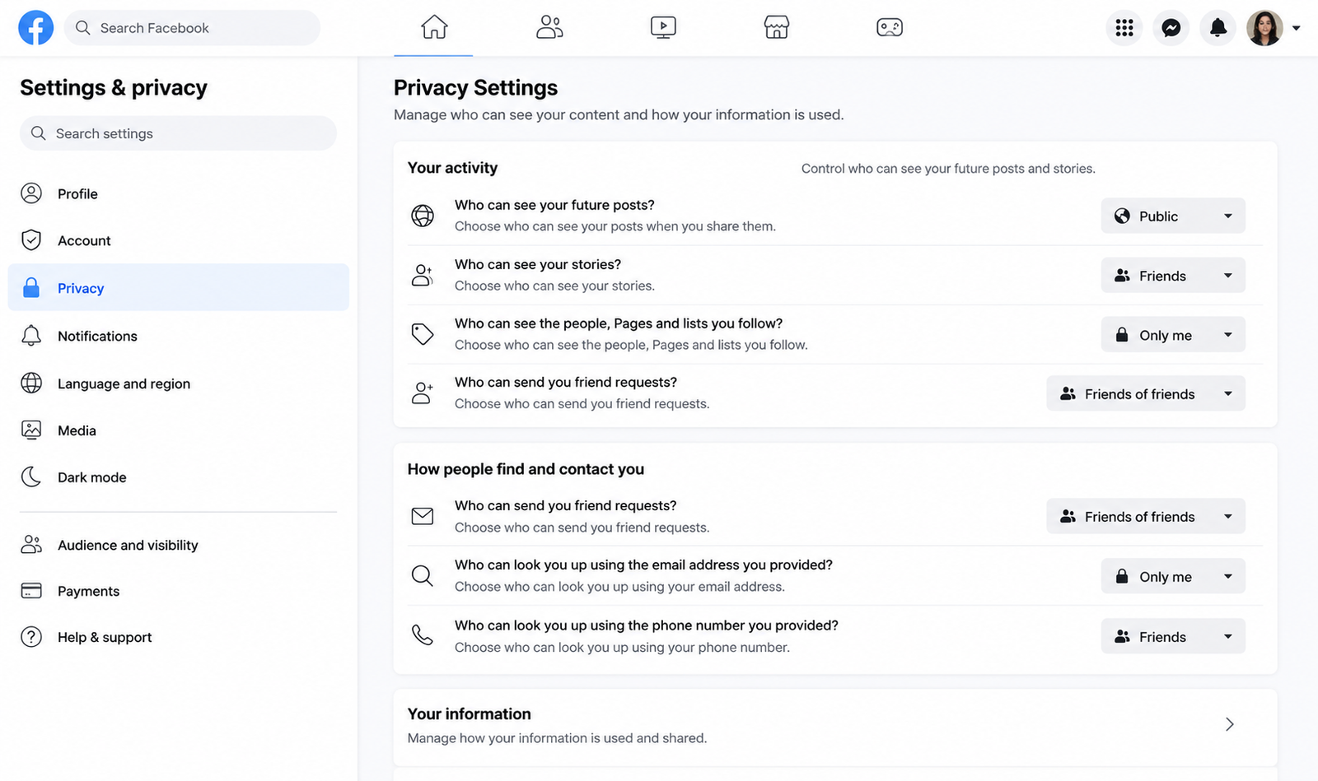1318x781 pixels.
Task: Open Messenger icon
Action: pyautogui.click(x=1171, y=28)
